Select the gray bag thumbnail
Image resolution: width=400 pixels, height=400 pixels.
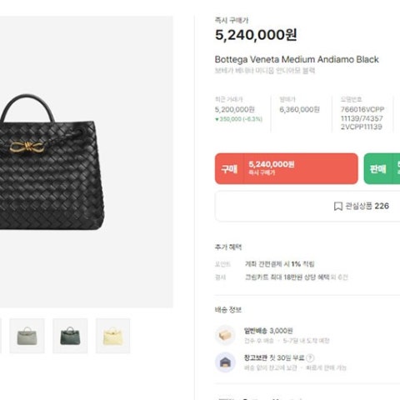click(27, 336)
